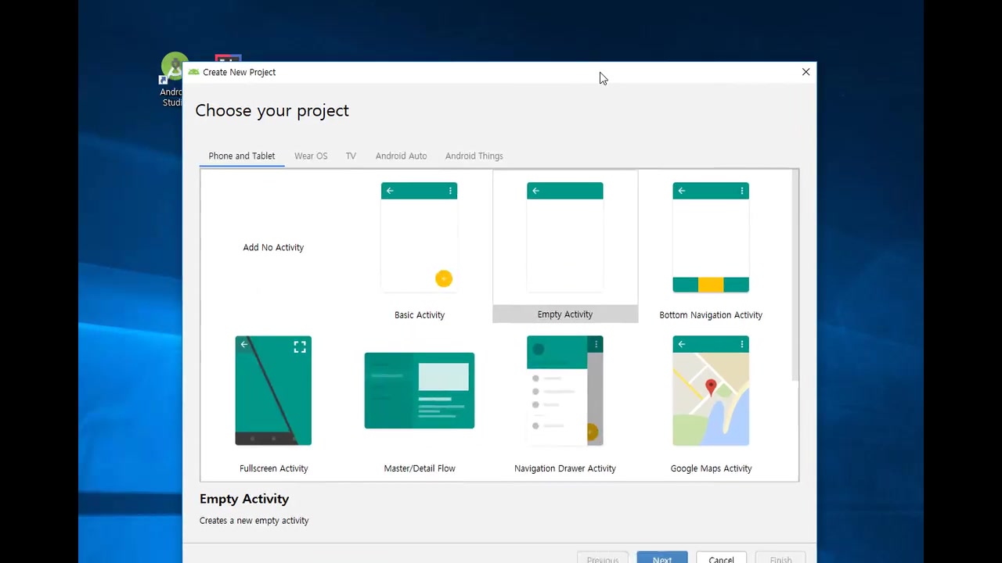Open the Android Things tab
The image size is (1002, 563).
[474, 156]
